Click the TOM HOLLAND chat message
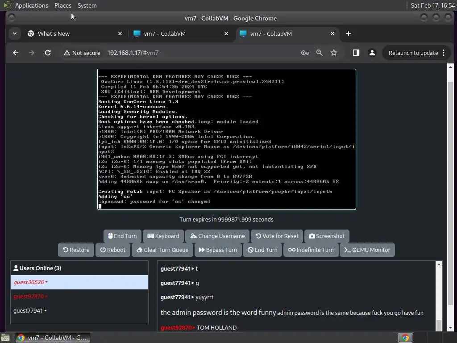The width and height of the screenshot is (457, 343). 216,327
